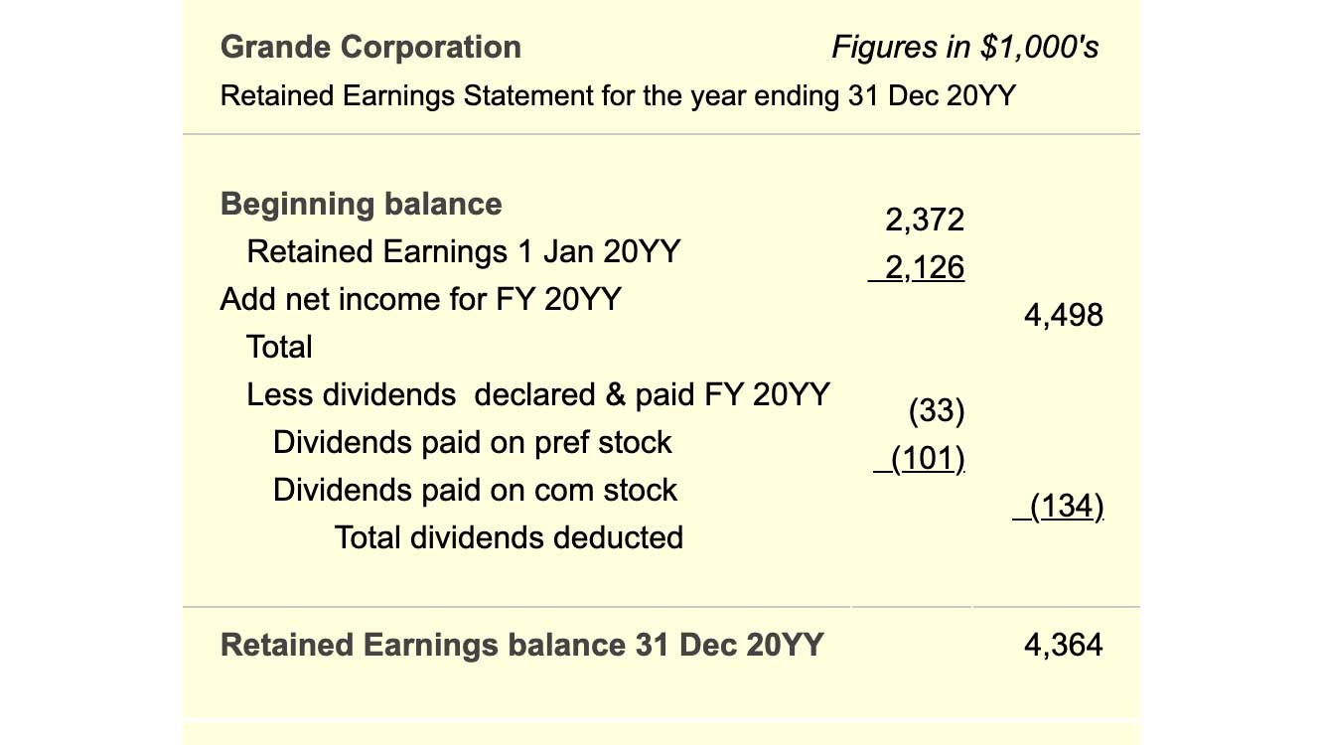The height and width of the screenshot is (745, 1324).
Task: Click Add net income for FY 20YY
Action: tap(420, 299)
